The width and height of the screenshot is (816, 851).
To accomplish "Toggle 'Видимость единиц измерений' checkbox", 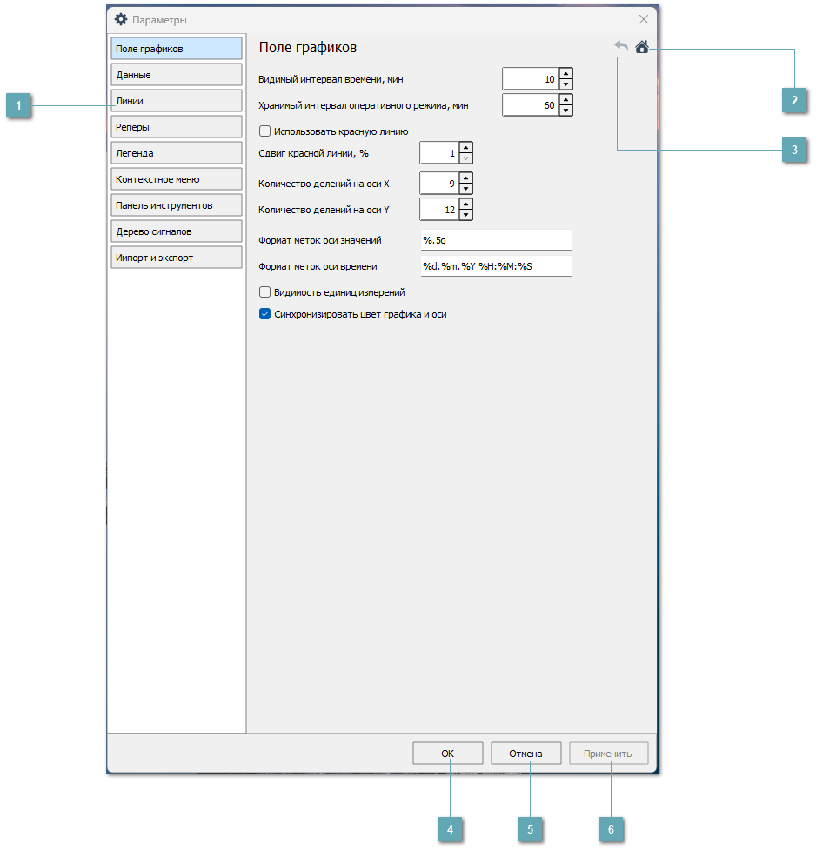I will coord(265,292).
